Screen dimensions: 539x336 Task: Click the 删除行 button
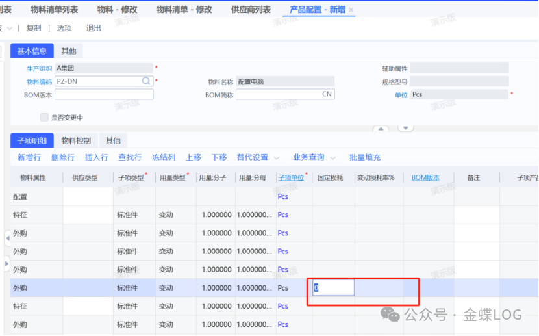(63, 157)
